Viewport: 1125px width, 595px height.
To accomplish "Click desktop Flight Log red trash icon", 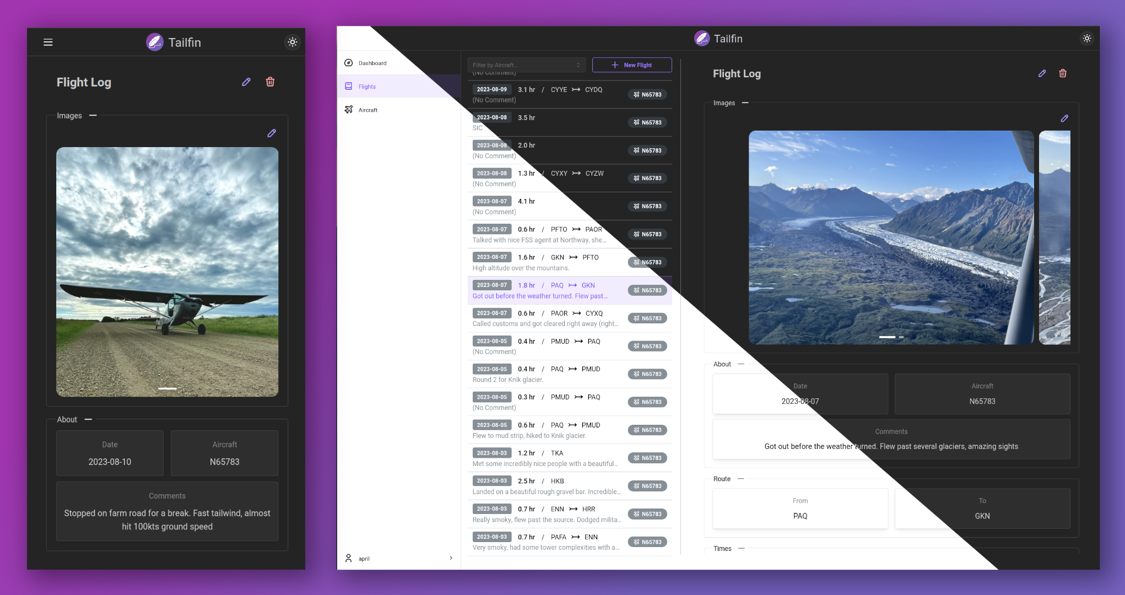I will pyautogui.click(x=1063, y=73).
